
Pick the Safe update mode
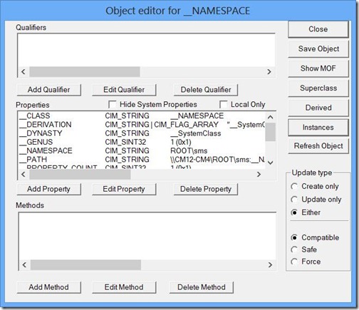[x=294, y=249]
